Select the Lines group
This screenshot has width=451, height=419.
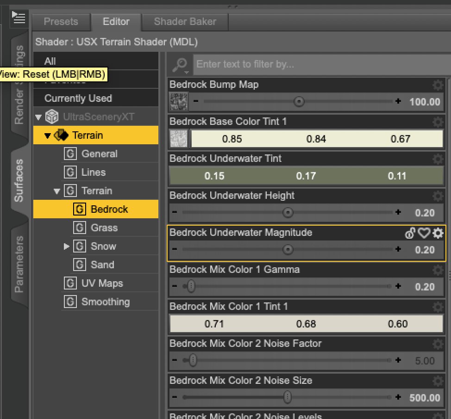coord(94,173)
